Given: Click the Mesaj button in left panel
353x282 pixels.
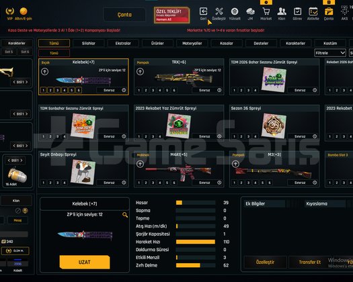Looking at the screenshot, I should (x=17, y=220).
